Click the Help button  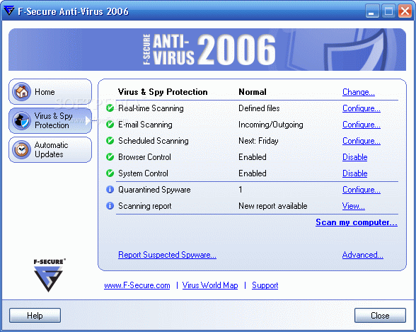(x=35, y=315)
